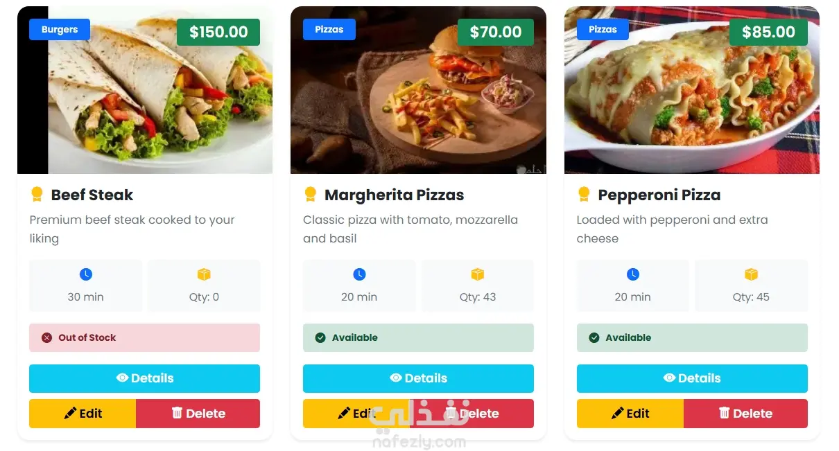839x451 pixels.
Task: Click the award icon beside Pepperoni Pizza
Action: coord(584,195)
